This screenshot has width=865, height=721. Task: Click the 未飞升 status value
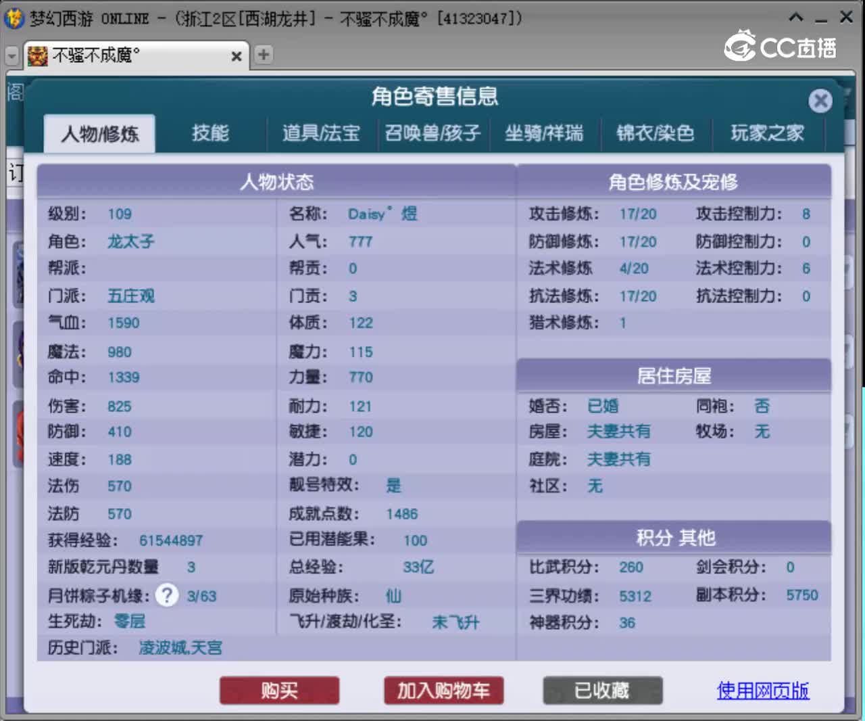pos(456,622)
